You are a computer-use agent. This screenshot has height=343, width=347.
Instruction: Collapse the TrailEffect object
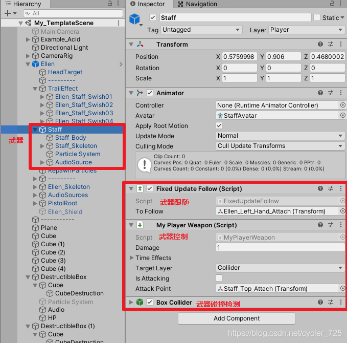(35, 89)
